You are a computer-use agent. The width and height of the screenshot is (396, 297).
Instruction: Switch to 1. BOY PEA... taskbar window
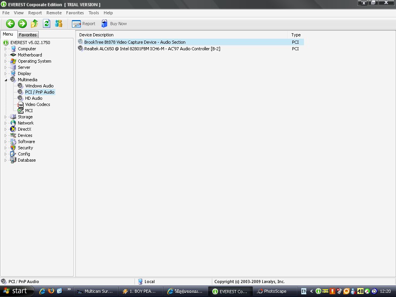click(x=140, y=291)
